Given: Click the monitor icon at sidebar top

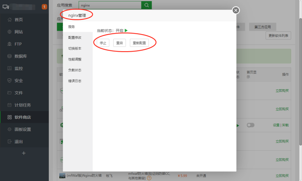Looking at the screenshot, I should pos(5,7).
